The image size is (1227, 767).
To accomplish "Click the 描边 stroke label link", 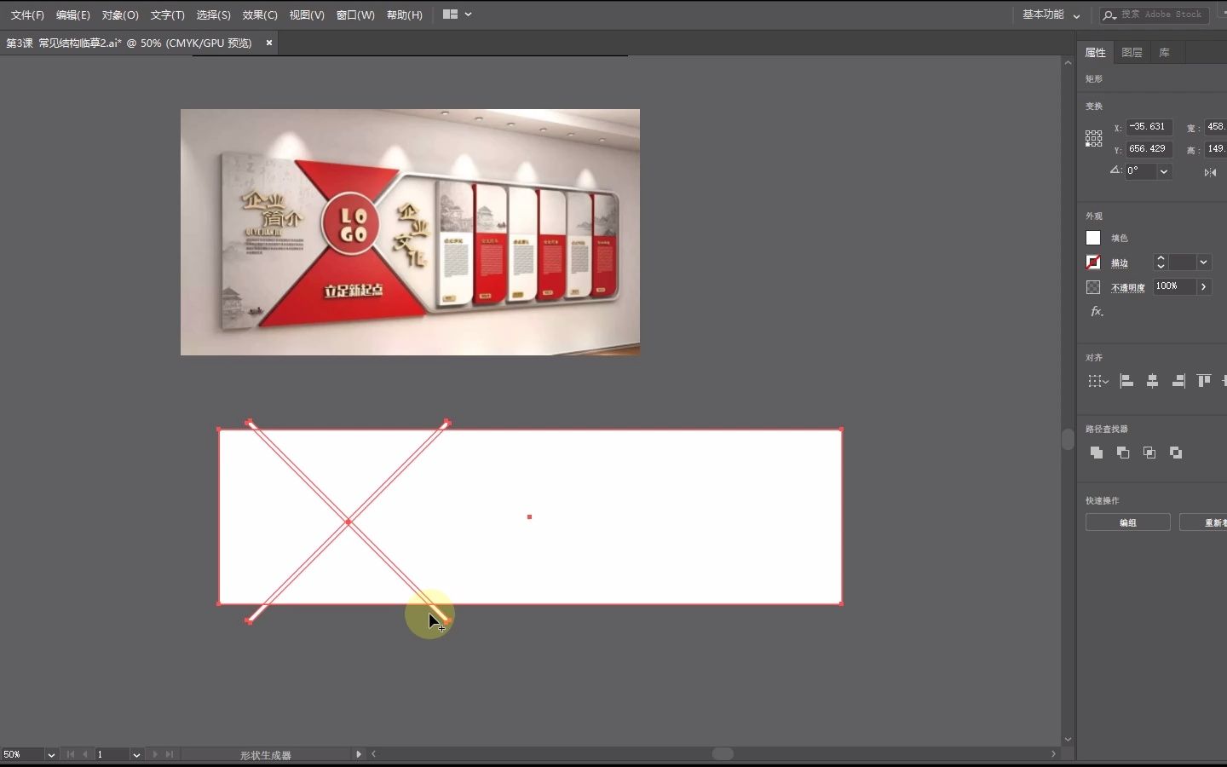I will coord(1120,263).
